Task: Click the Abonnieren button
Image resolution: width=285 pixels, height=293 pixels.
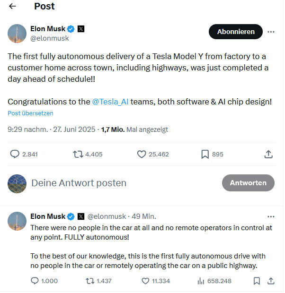Action: (x=236, y=32)
